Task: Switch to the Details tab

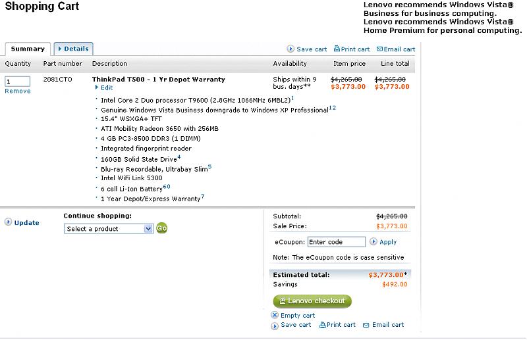Action: coord(73,49)
